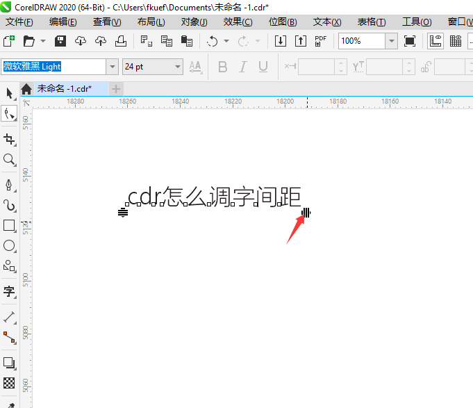This screenshot has height=408, width=473.
Task: Click the font name field 微软雅黑 Light
Action: click(x=53, y=67)
